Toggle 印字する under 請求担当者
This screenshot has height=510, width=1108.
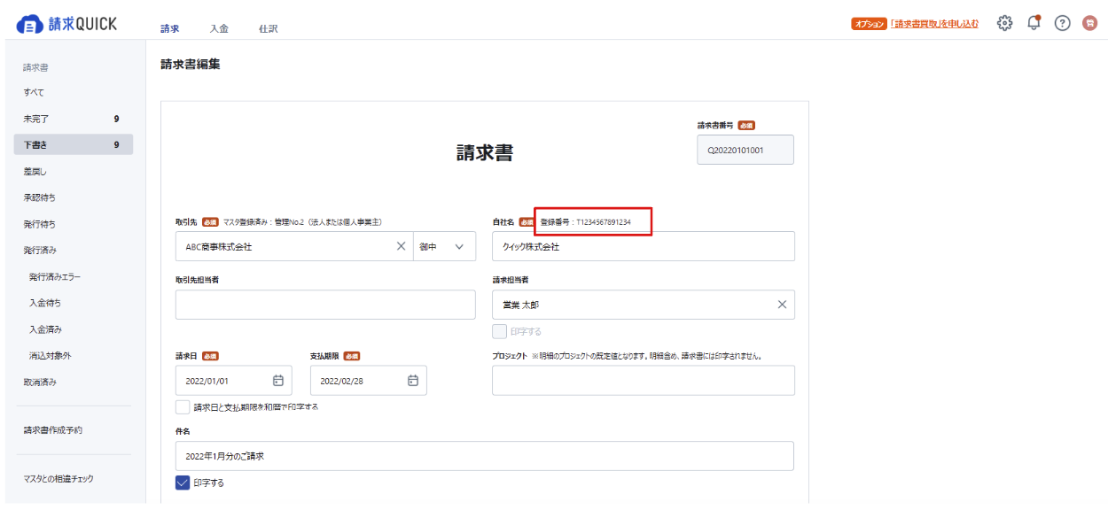[x=500, y=331]
